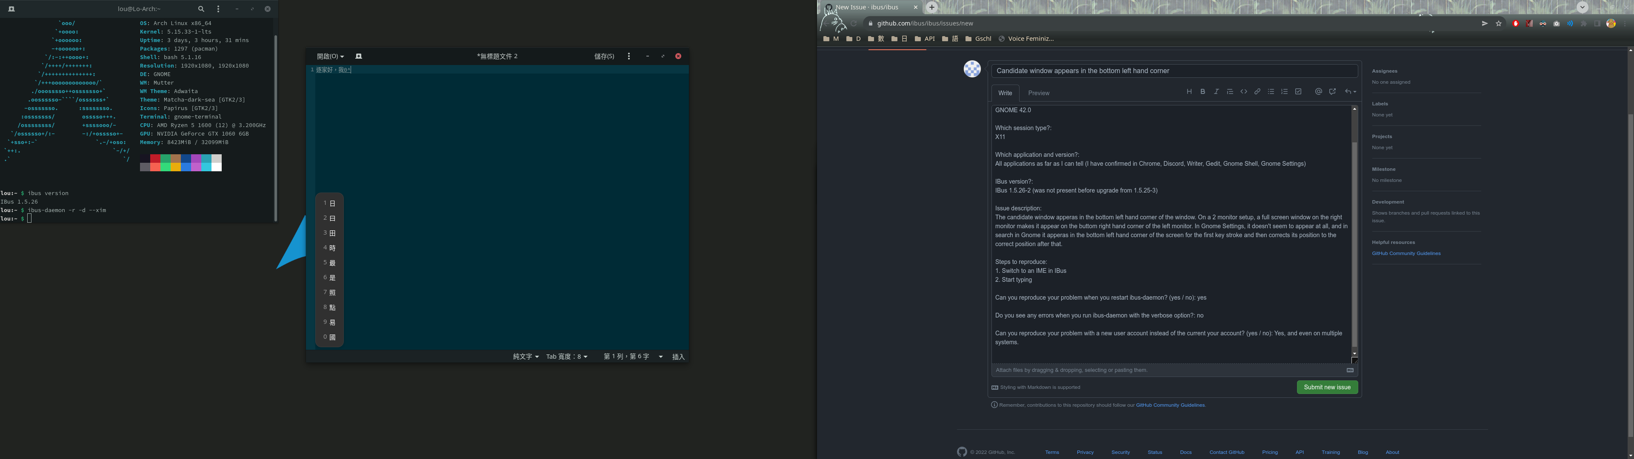This screenshot has height=459, width=1634.
Task: Submit new issue
Action: (x=1327, y=387)
